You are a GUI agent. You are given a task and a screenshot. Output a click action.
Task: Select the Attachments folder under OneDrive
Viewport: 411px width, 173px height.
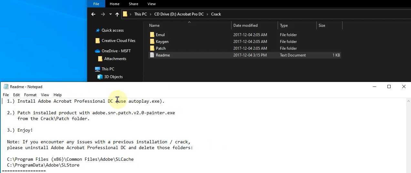(115, 59)
